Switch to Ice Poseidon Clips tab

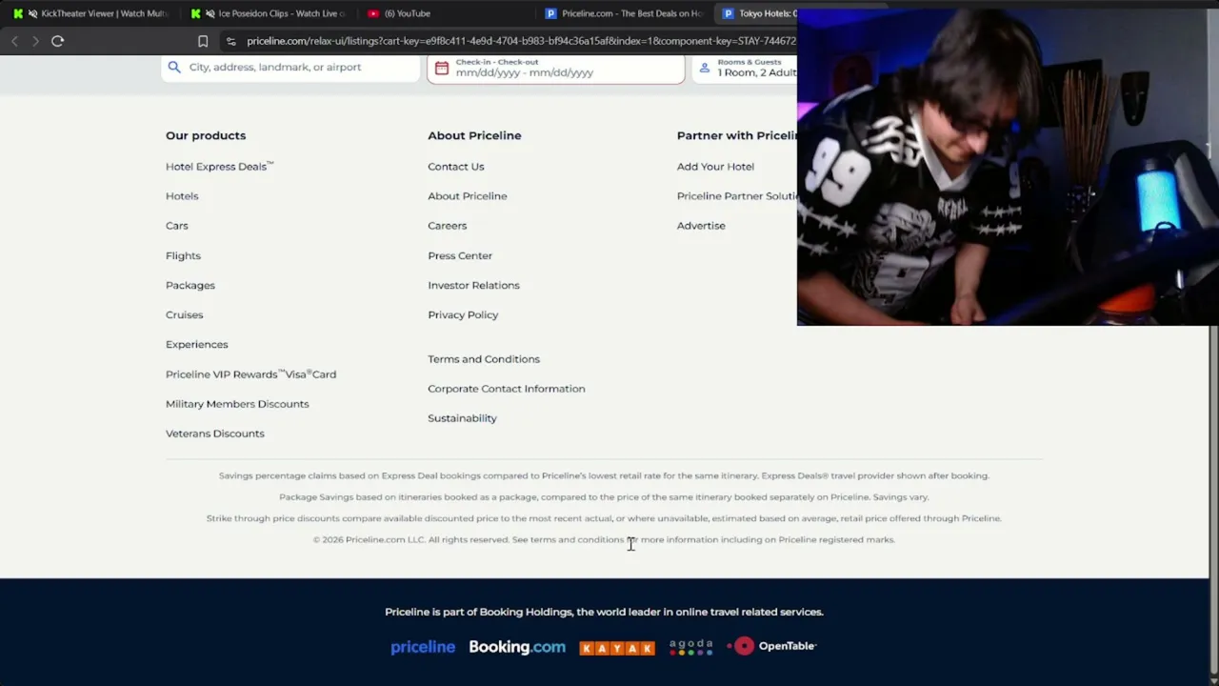click(270, 13)
